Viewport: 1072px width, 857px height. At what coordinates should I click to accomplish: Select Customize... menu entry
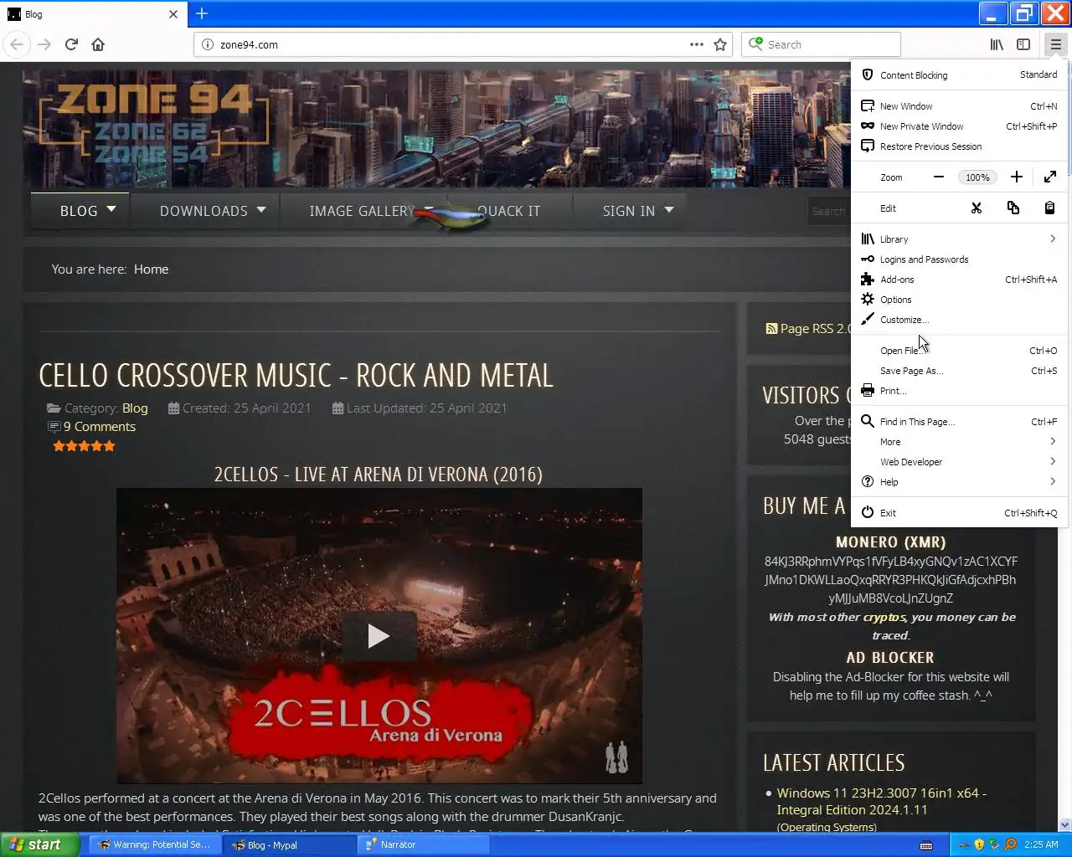pos(959,320)
